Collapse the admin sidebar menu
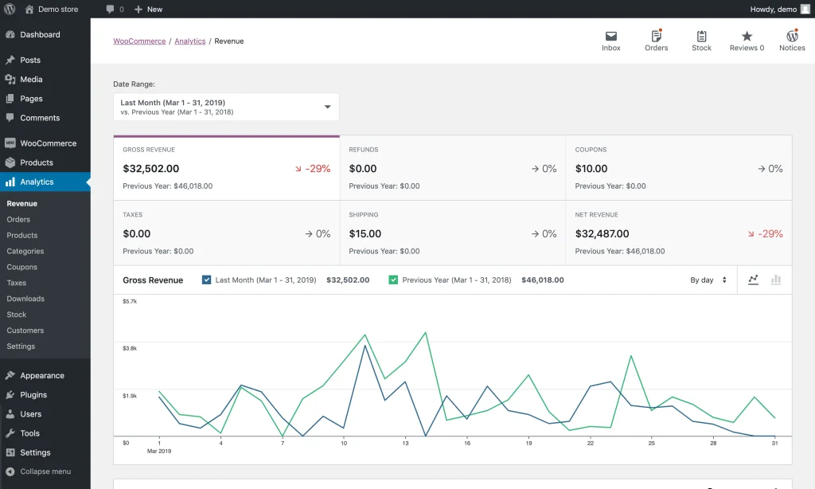815x489 pixels. click(x=38, y=471)
